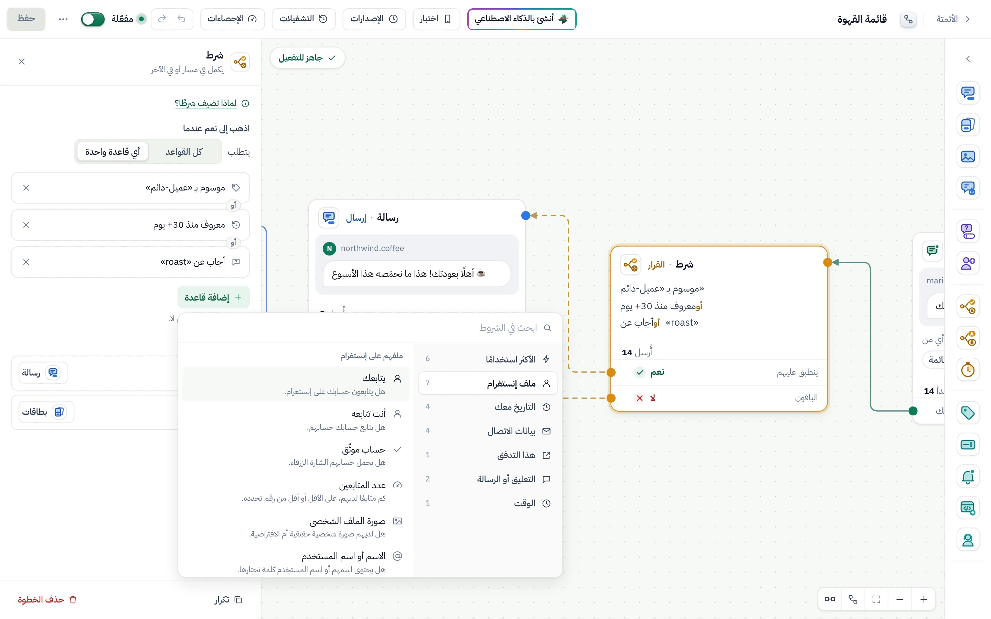Choose the حساب موثّق condition
The height and width of the screenshot is (619, 991).
pyautogui.click(x=296, y=455)
